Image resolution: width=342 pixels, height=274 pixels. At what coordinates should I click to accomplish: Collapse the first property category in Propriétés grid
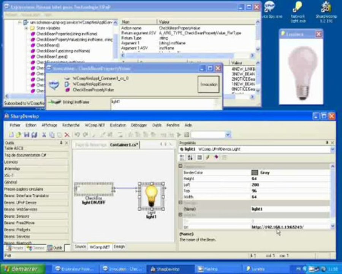(180, 166)
